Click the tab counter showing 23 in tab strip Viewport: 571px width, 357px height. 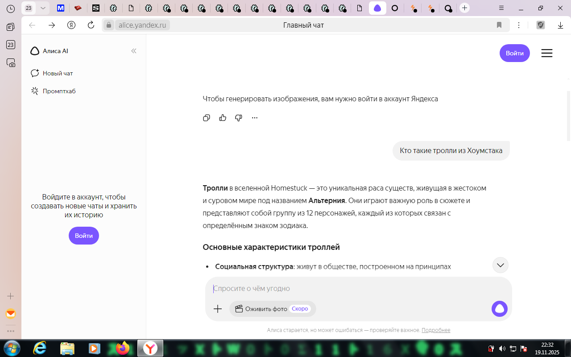click(29, 8)
